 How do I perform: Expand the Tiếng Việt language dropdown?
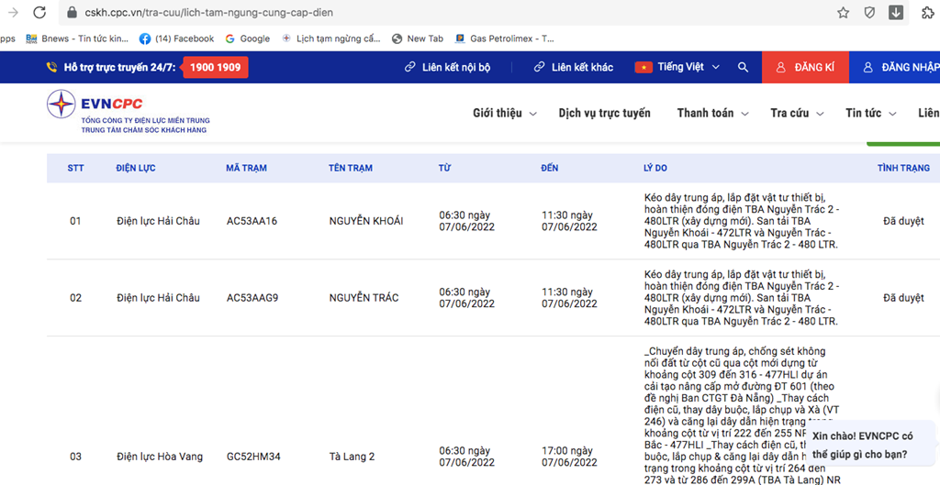pyautogui.click(x=688, y=68)
